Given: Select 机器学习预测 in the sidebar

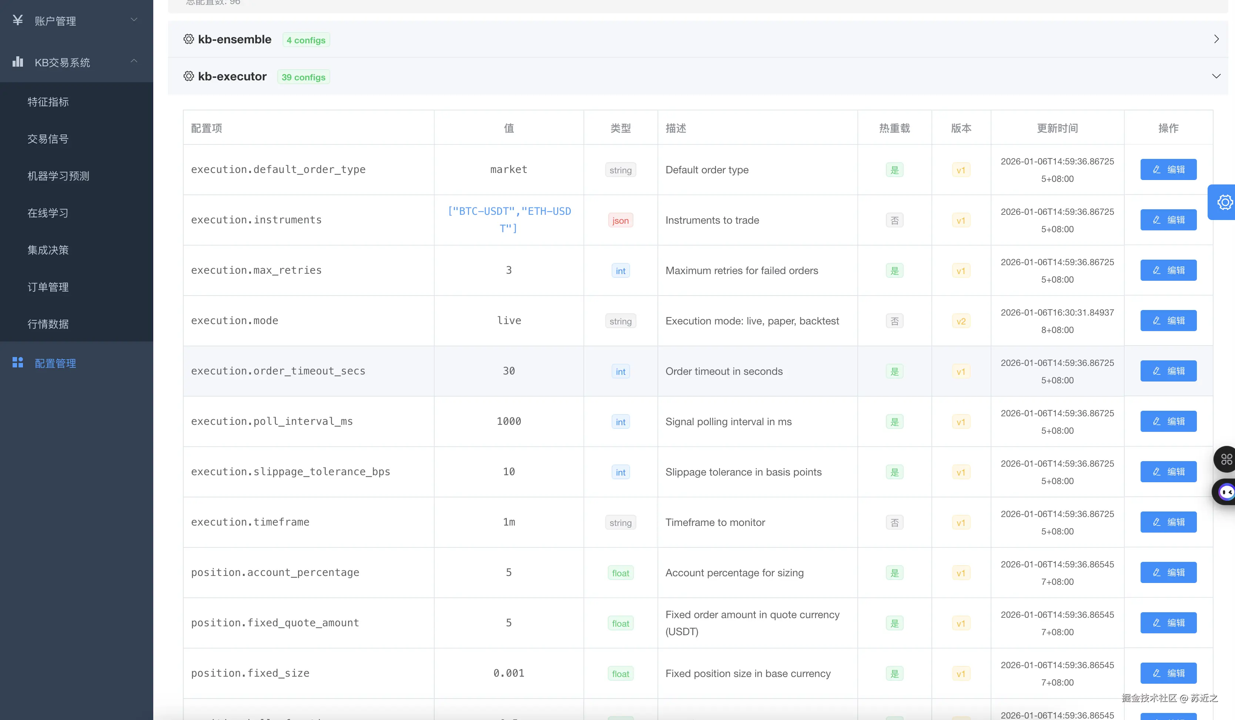Looking at the screenshot, I should 58,176.
